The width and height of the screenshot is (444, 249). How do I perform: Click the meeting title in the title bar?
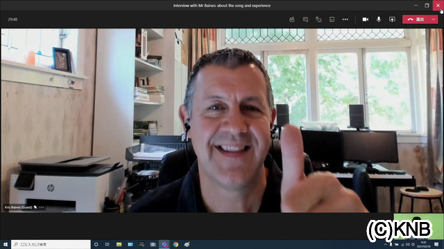(x=222, y=6)
